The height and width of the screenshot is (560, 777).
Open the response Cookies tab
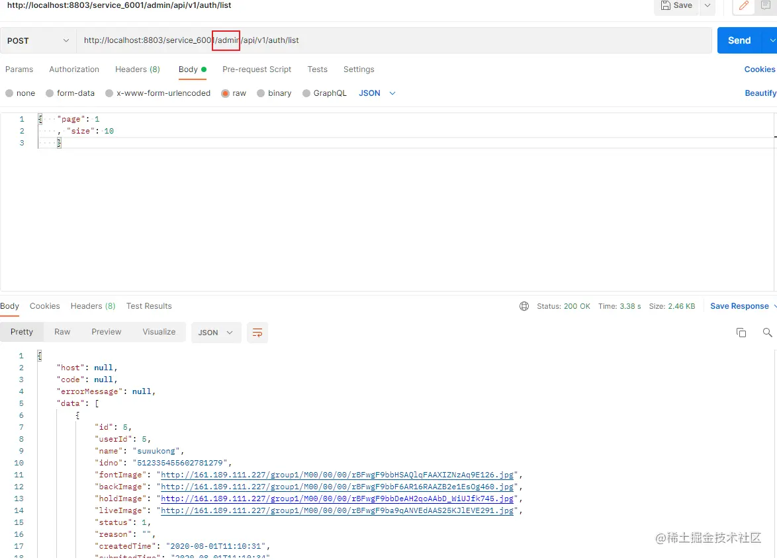click(x=44, y=306)
